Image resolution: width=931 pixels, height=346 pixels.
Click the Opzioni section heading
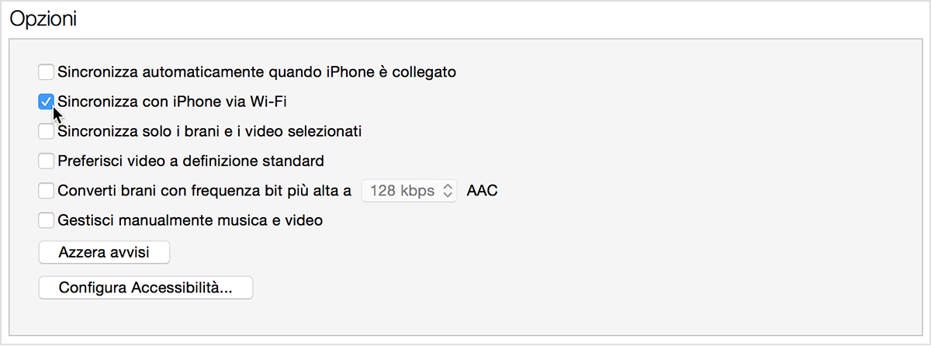(x=43, y=20)
